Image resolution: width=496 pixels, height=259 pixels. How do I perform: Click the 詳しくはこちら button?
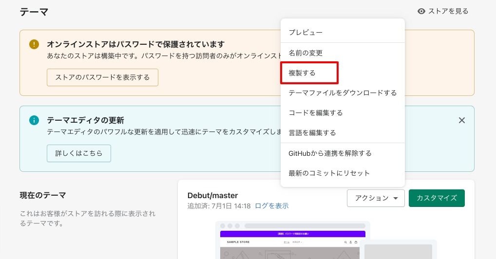tap(79, 153)
